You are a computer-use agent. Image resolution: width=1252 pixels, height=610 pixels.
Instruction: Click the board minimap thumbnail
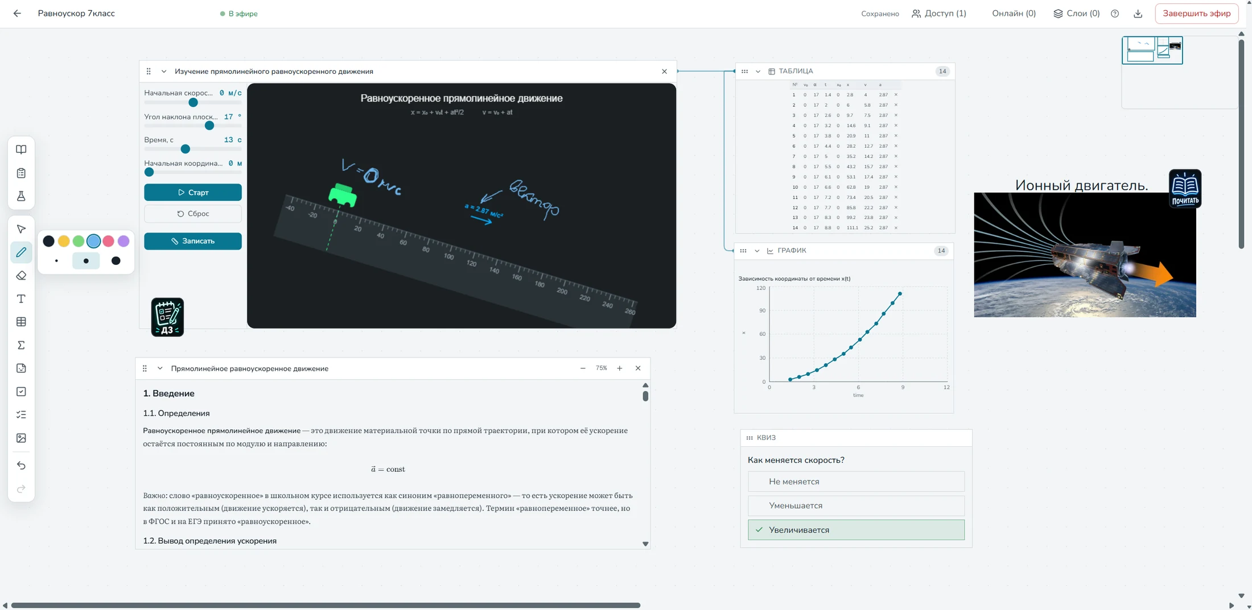[x=1152, y=50]
